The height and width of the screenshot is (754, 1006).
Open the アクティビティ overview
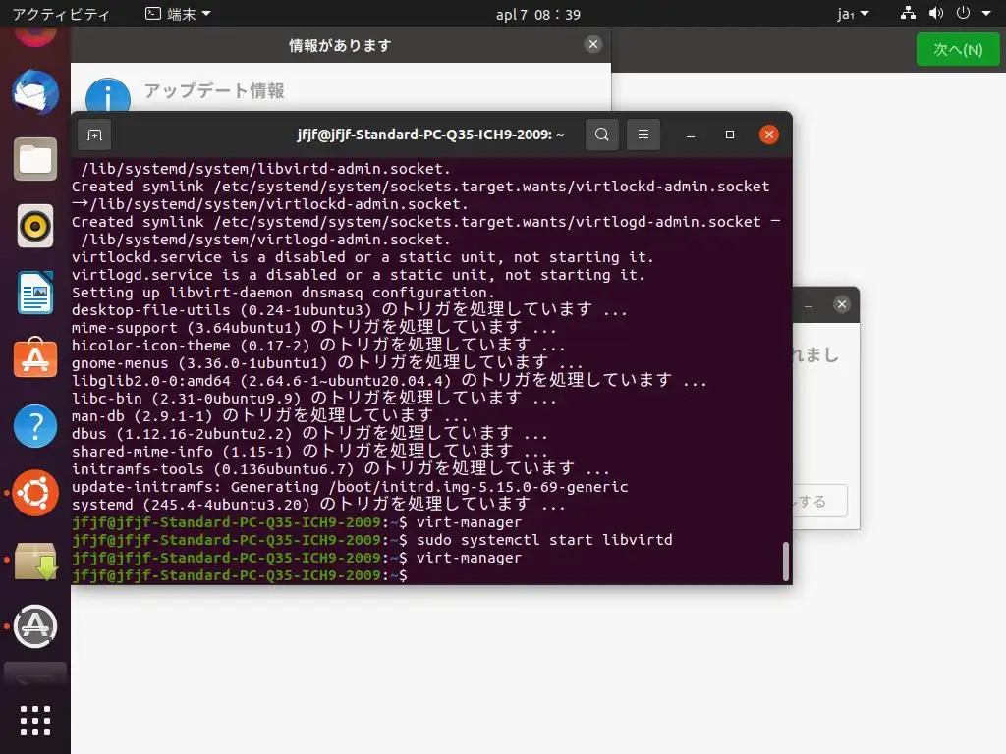61,14
